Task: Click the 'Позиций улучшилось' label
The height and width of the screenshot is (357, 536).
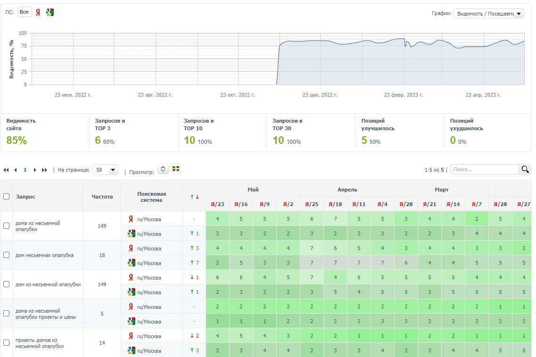Action: pyautogui.click(x=378, y=125)
